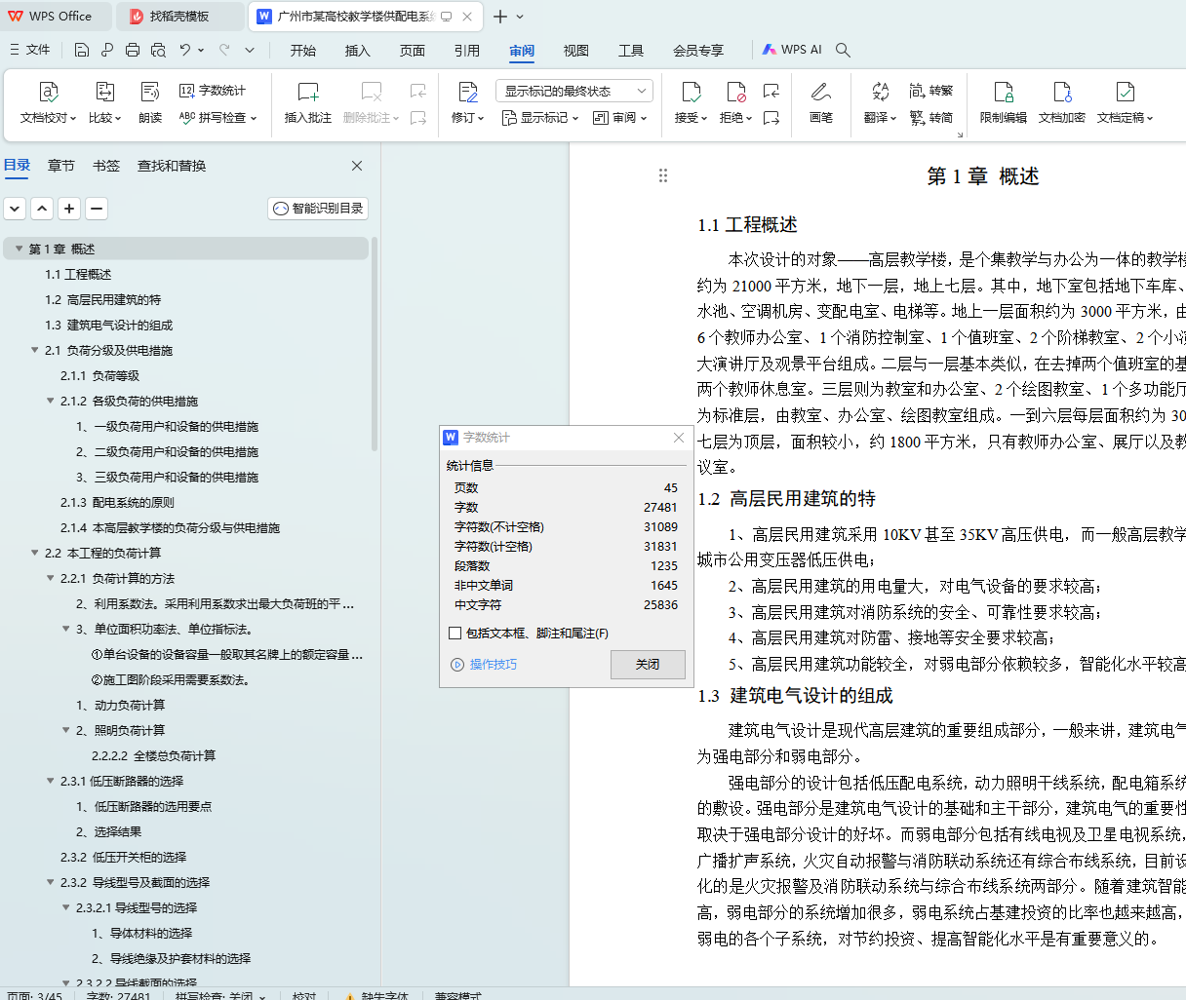Switch to 找稻壳模板 window tab
Viewport: 1186px width, 1000px height.
click(179, 17)
